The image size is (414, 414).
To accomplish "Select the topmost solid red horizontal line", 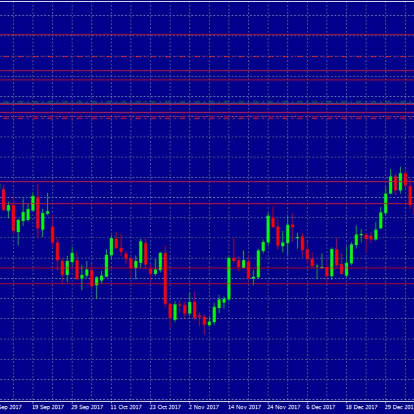I will tap(207, 35).
